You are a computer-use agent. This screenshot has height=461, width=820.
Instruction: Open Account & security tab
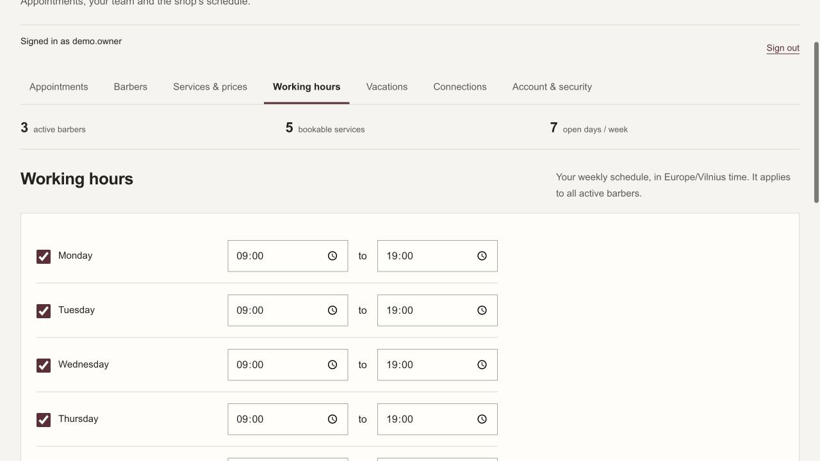click(552, 87)
